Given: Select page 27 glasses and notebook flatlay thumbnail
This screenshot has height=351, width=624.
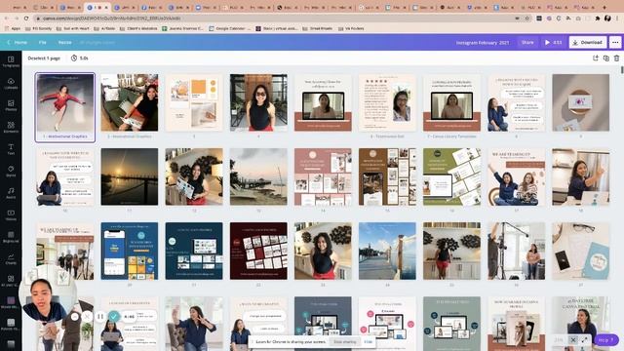Looking at the screenshot, I should click(581, 251).
